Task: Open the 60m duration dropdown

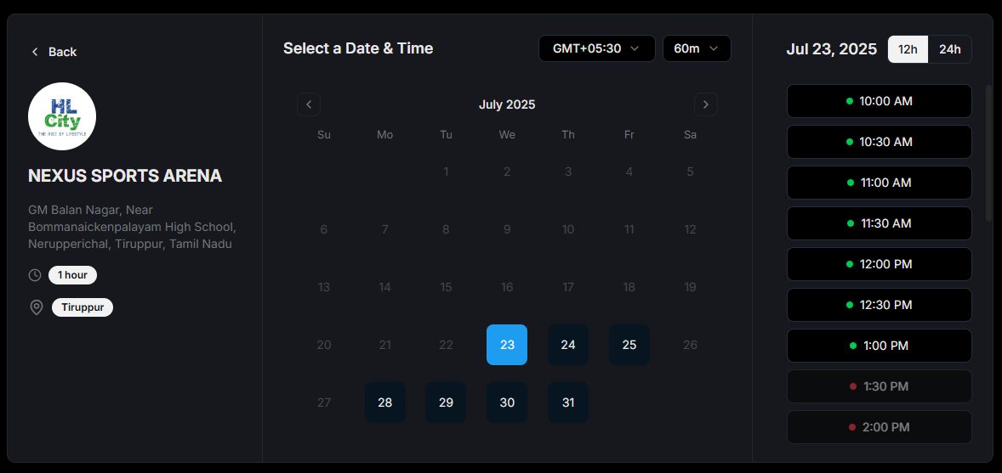Action: tap(697, 48)
